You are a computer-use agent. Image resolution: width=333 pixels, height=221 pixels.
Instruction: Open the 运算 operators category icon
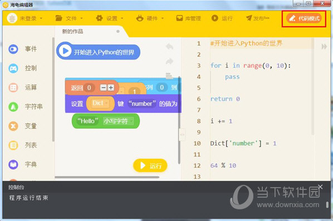(13, 87)
